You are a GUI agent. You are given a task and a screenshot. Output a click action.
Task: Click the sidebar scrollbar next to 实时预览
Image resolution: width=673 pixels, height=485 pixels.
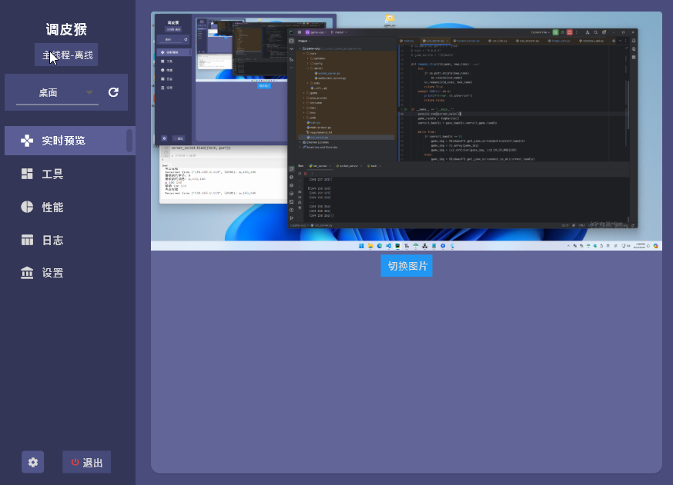(x=129, y=141)
